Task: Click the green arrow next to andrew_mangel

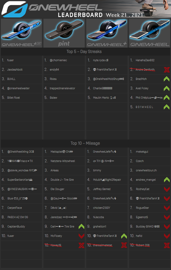Action: click(166, 180)
